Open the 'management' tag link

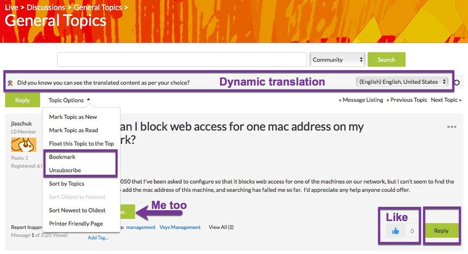(140, 227)
